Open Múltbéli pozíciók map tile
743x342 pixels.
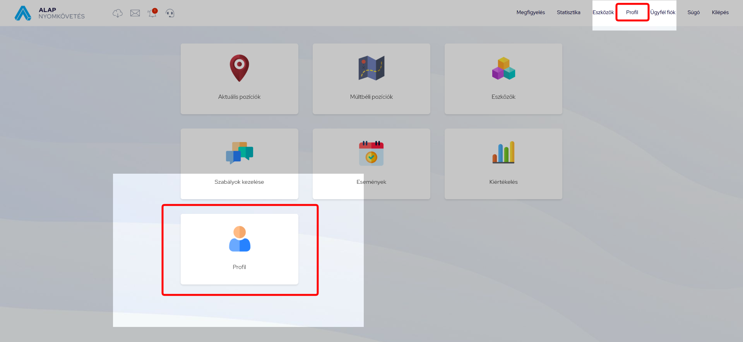point(371,79)
